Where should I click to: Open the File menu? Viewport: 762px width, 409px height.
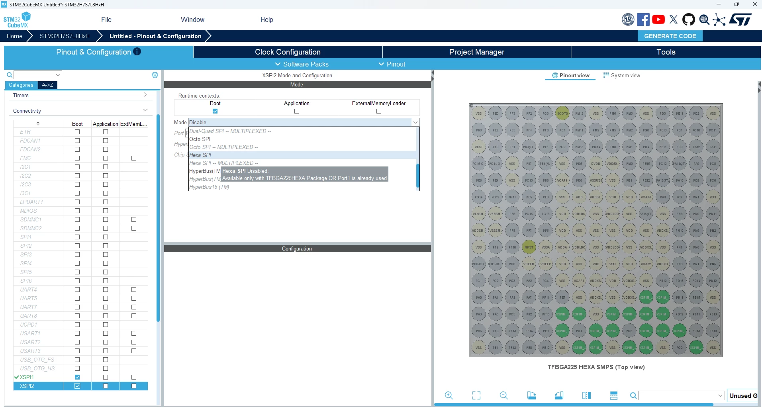(x=106, y=20)
